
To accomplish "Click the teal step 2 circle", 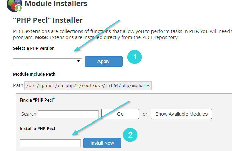I will tap(130, 135).
